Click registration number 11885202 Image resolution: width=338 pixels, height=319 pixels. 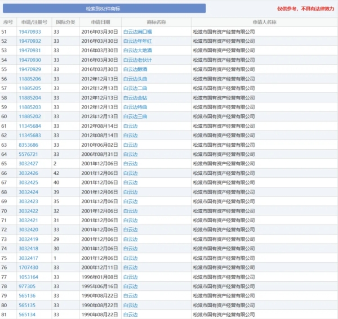click(30, 116)
